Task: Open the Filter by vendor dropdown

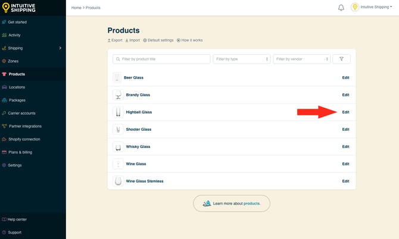Action: (301, 59)
